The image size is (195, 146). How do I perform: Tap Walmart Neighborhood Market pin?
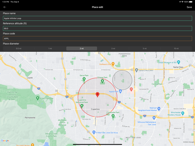tap(159, 109)
